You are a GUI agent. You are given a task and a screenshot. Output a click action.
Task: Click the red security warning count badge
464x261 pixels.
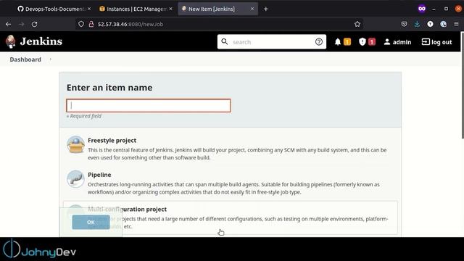tap(372, 42)
